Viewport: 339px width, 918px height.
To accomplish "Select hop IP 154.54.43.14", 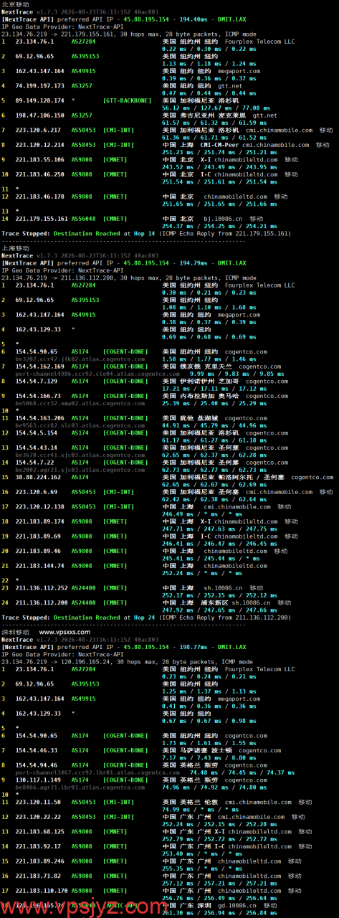I will pos(38,448).
